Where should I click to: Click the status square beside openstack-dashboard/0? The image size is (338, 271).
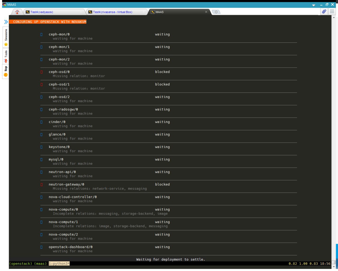pos(41,247)
